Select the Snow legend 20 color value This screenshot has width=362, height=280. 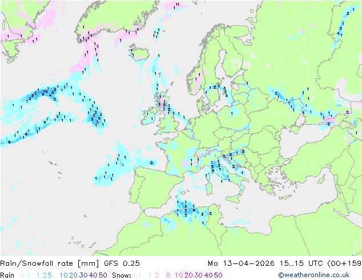click(188, 275)
